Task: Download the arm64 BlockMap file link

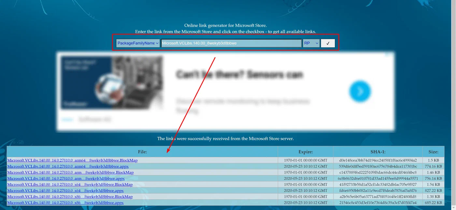Action: coord(72,160)
